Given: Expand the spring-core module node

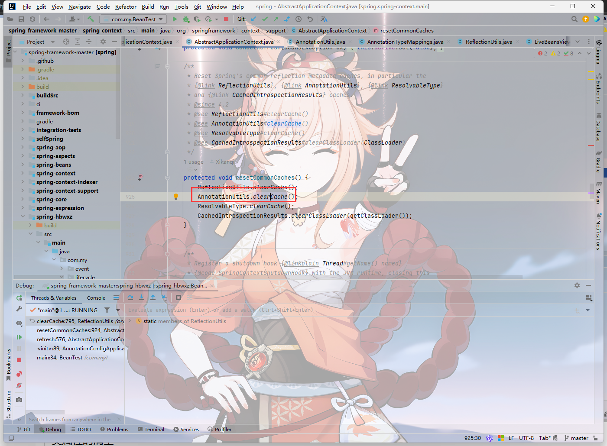Looking at the screenshot, I should (x=23, y=199).
